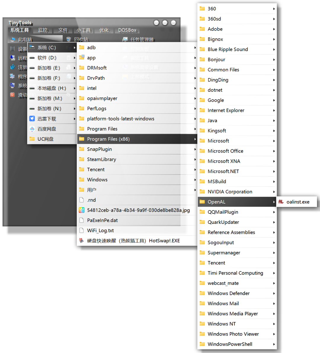Expand the SteamLibrary submenu arrow
320x353 pixels.
click(195, 159)
